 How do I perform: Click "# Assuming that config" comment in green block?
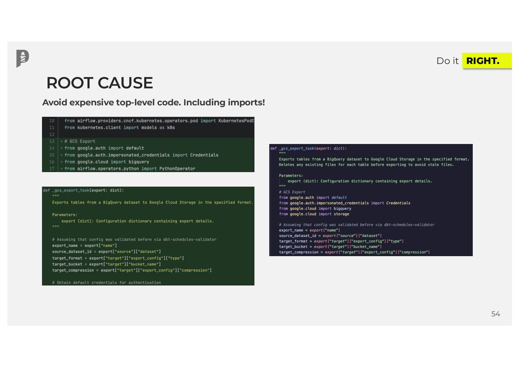134,239
